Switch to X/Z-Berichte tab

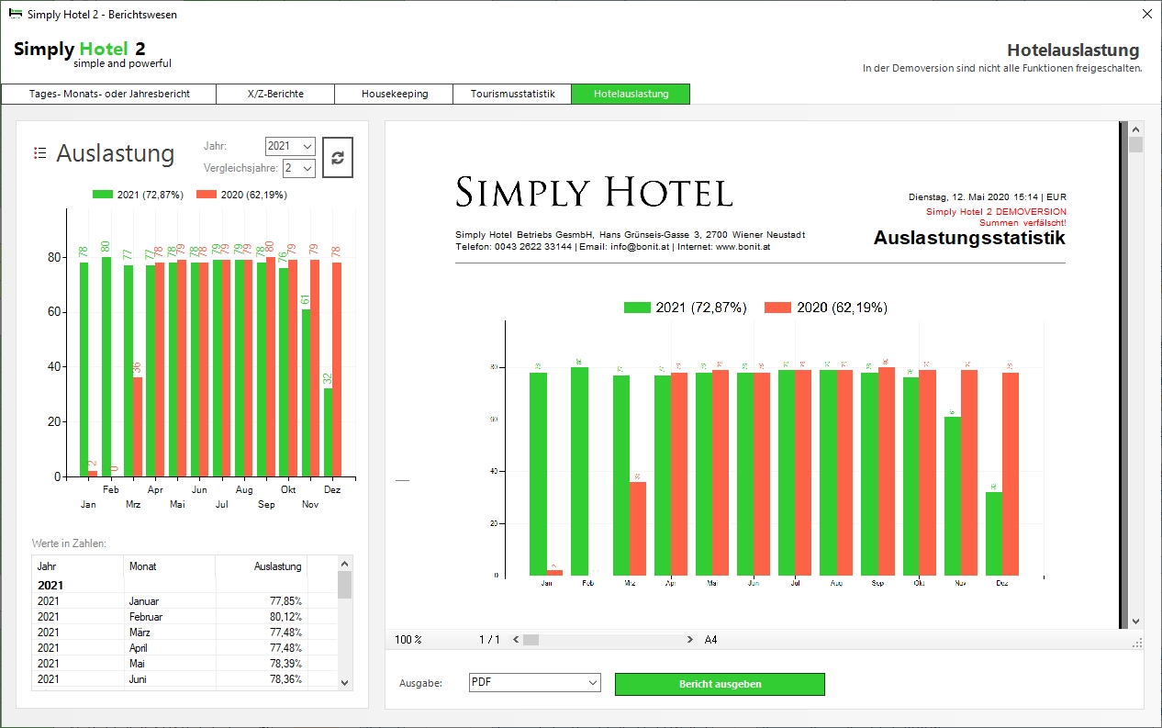pyautogui.click(x=275, y=94)
